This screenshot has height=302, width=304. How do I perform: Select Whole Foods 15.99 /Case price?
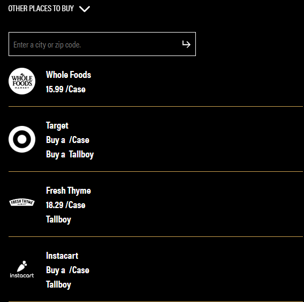pyautogui.click(x=66, y=89)
